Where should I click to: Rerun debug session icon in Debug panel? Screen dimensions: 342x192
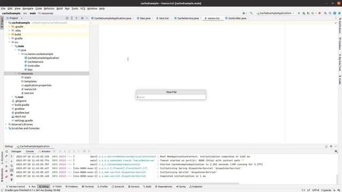pos(6,151)
